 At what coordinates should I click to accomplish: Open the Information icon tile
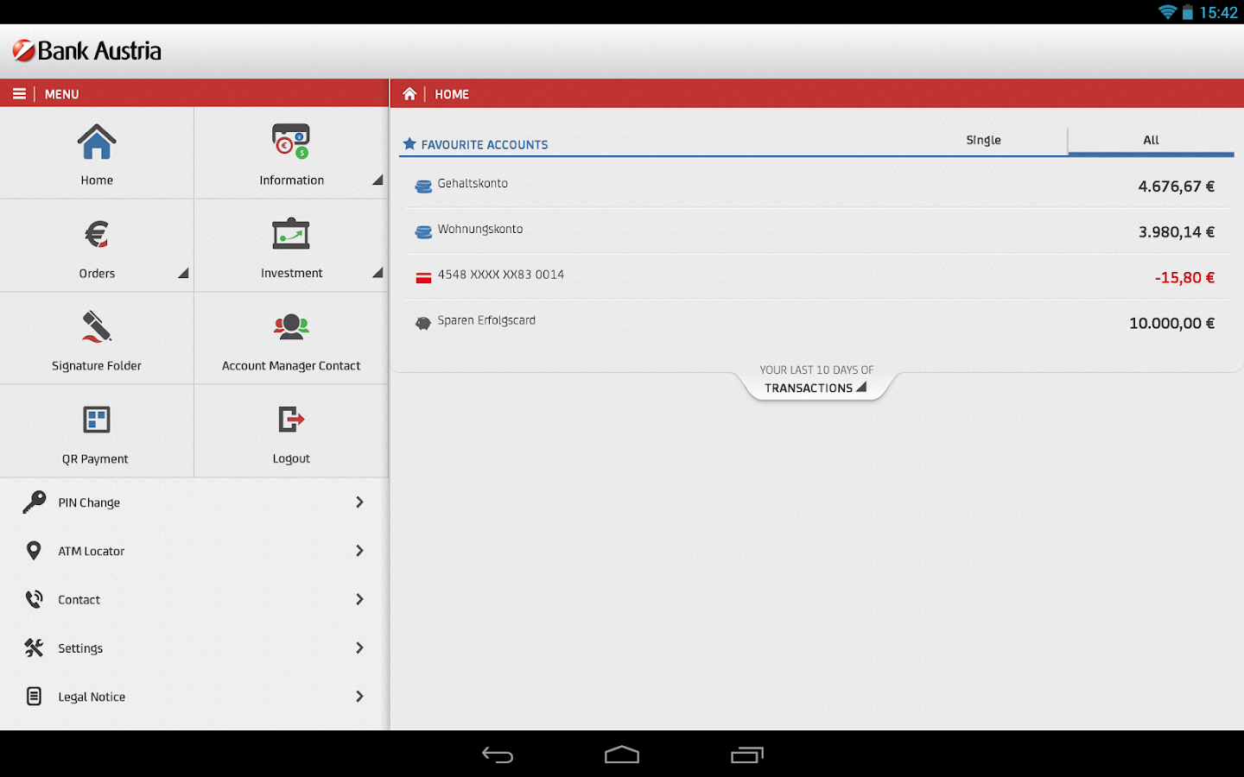(291, 142)
